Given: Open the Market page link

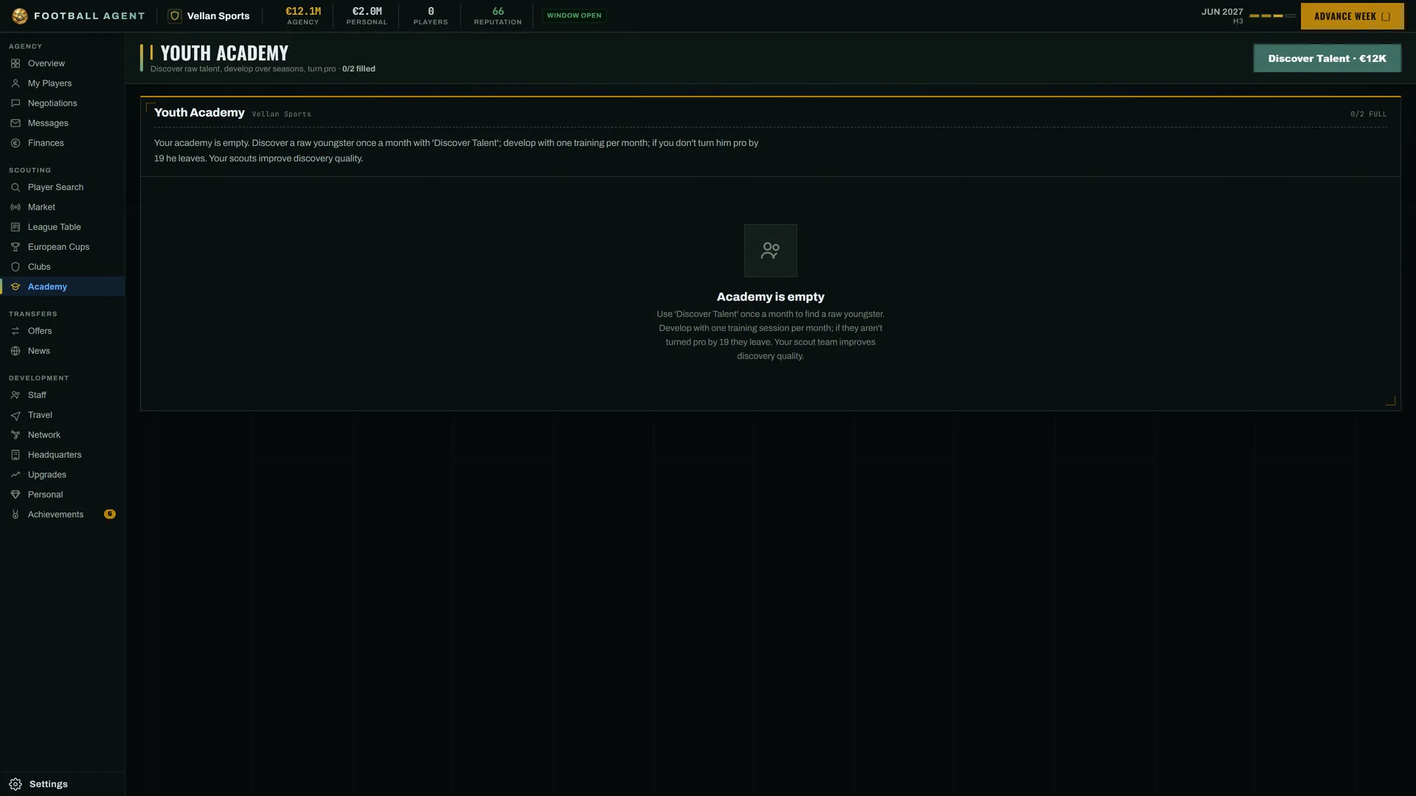Looking at the screenshot, I should pyautogui.click(x=63, y=207).
